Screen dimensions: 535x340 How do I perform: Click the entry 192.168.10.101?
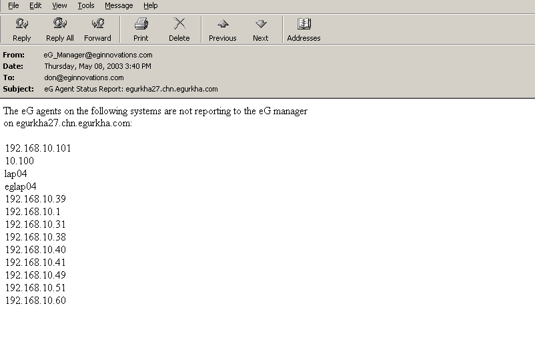point(38,148)
